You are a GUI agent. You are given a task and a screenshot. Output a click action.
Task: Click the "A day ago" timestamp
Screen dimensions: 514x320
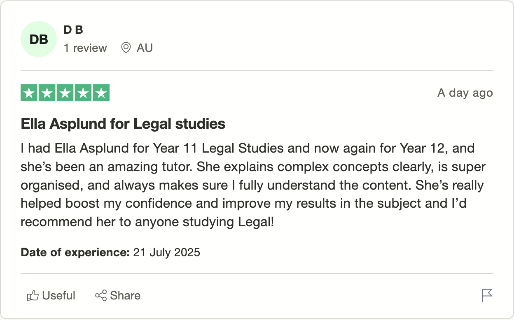click(x=465, y=93)
